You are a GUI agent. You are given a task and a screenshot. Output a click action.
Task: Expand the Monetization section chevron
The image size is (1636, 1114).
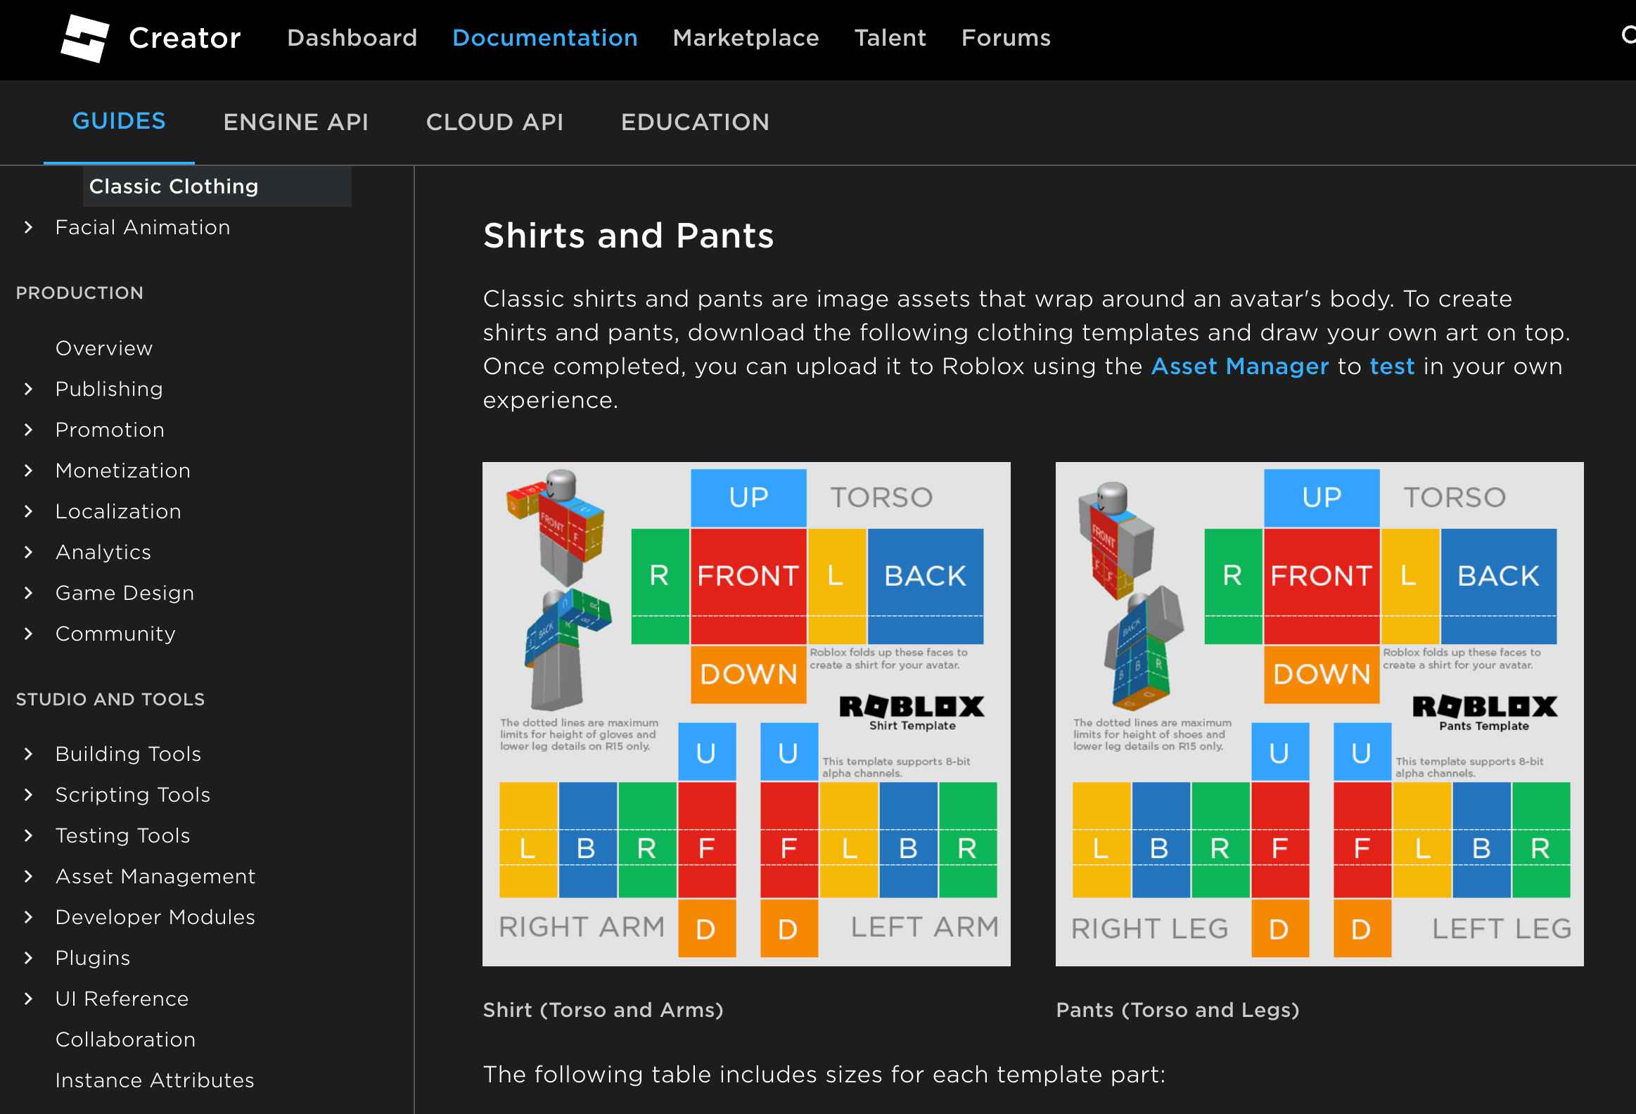[28, 470]
